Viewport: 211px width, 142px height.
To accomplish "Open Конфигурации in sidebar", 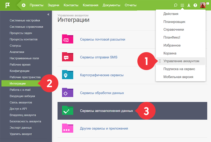I will 20,71.
